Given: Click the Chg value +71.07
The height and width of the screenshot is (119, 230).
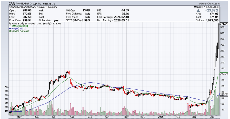Looking at the screenshot, I should pyautogui.click(x=214, y=14).
